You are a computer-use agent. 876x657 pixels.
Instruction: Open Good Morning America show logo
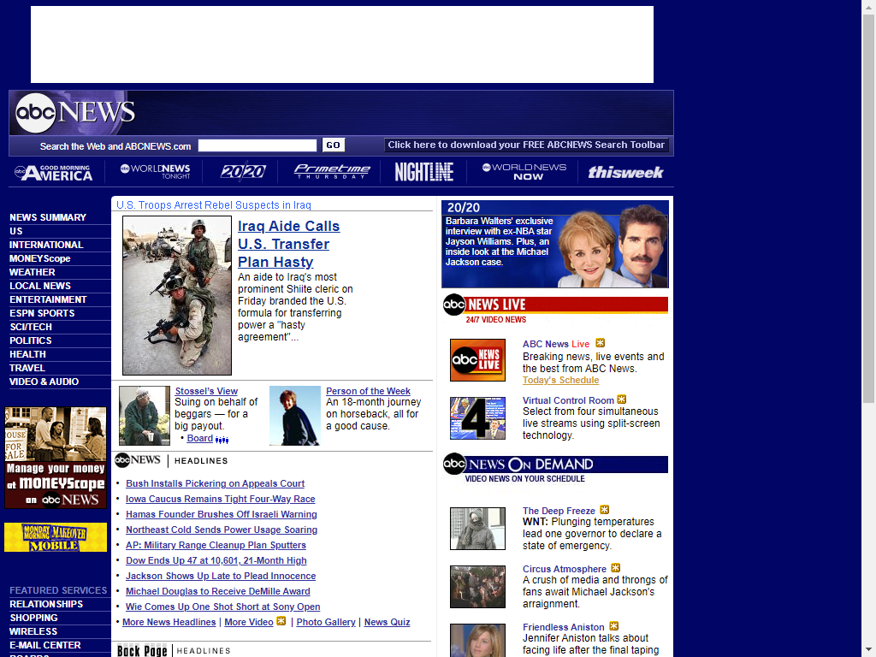click(x=54, y=173)
